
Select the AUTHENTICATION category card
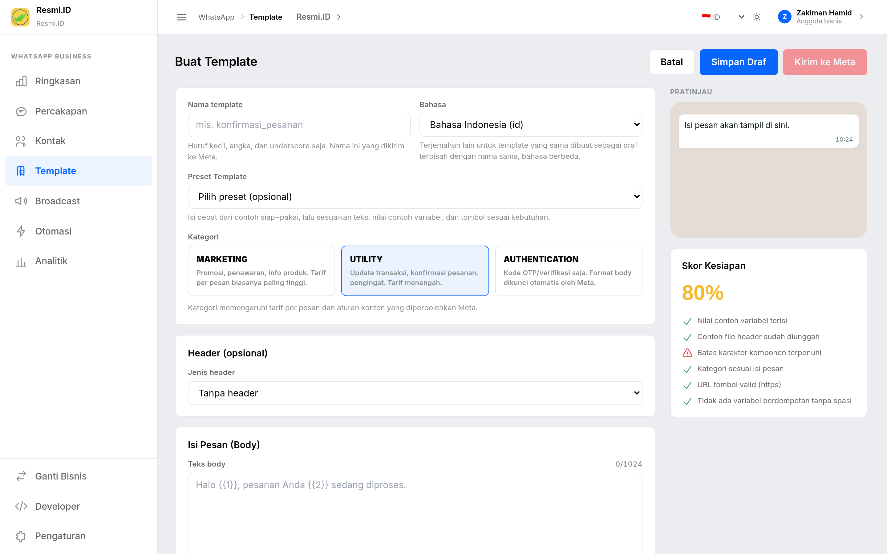(569, 271)
